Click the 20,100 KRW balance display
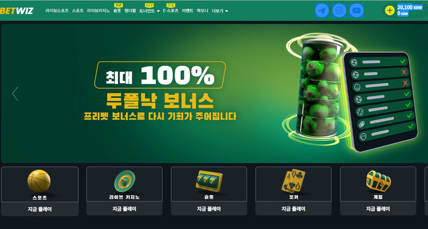This screenshot has height=229, width=428. click(410, 7)
